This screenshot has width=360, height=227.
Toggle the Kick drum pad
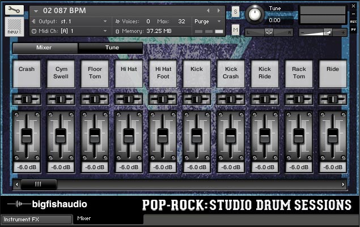tap(197, 74)
